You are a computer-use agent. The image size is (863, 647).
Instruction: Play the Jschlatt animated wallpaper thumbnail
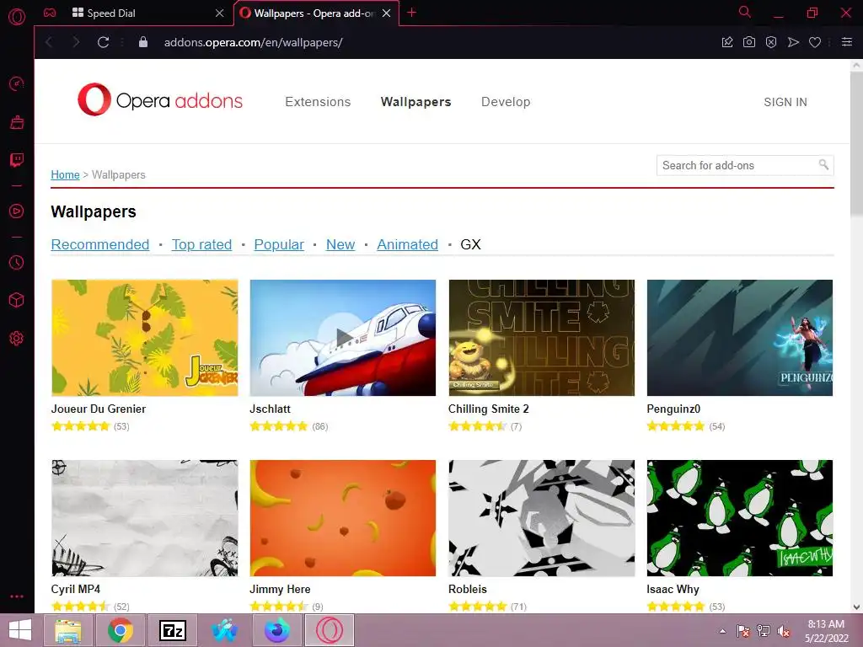[x=342, y=337]
